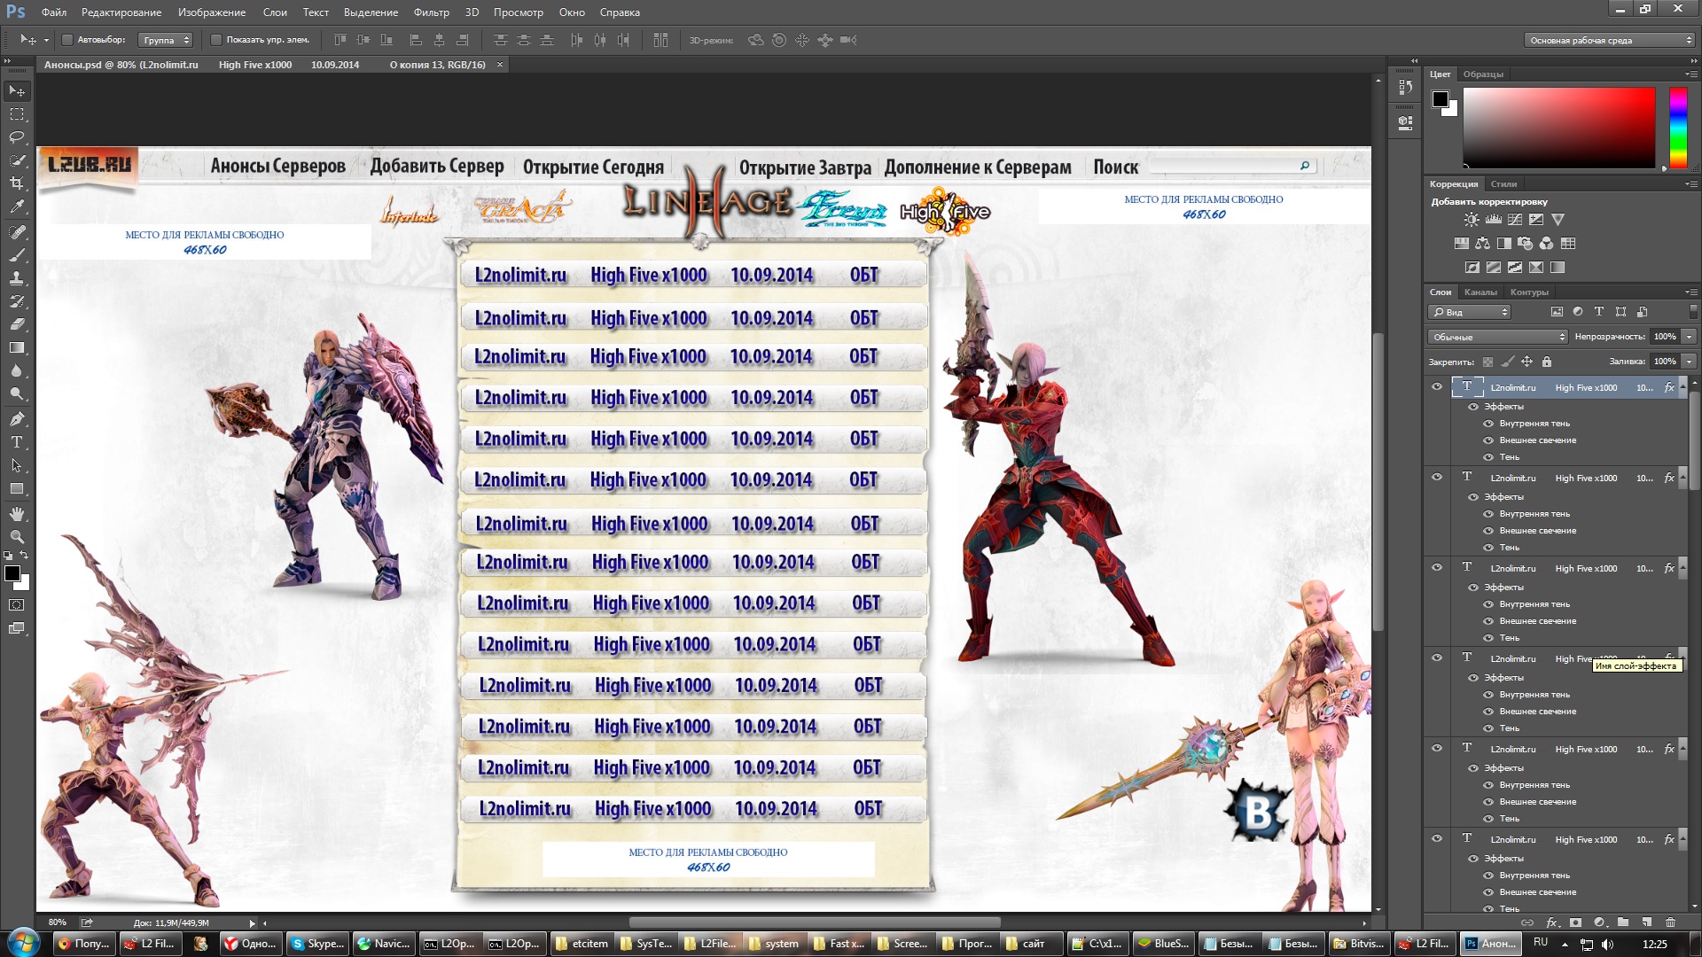Select the Horizontal Type tool

(x=17, y=442)
